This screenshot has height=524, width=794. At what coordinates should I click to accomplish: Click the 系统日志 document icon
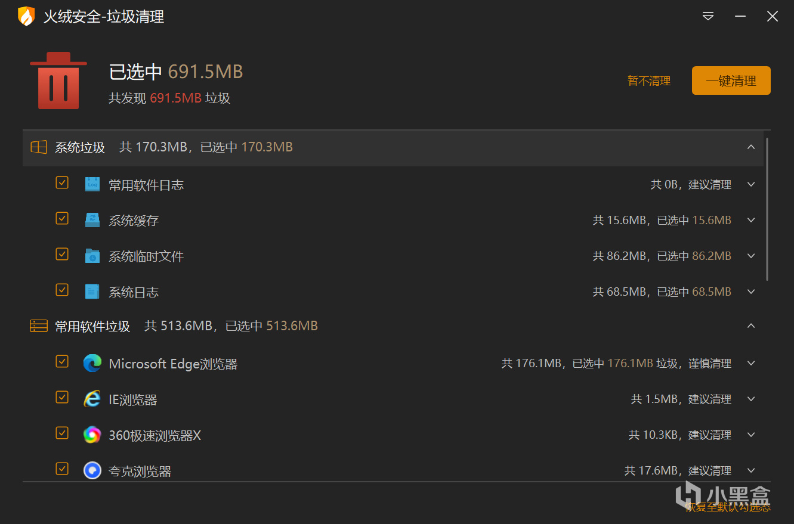pos(92,292)
